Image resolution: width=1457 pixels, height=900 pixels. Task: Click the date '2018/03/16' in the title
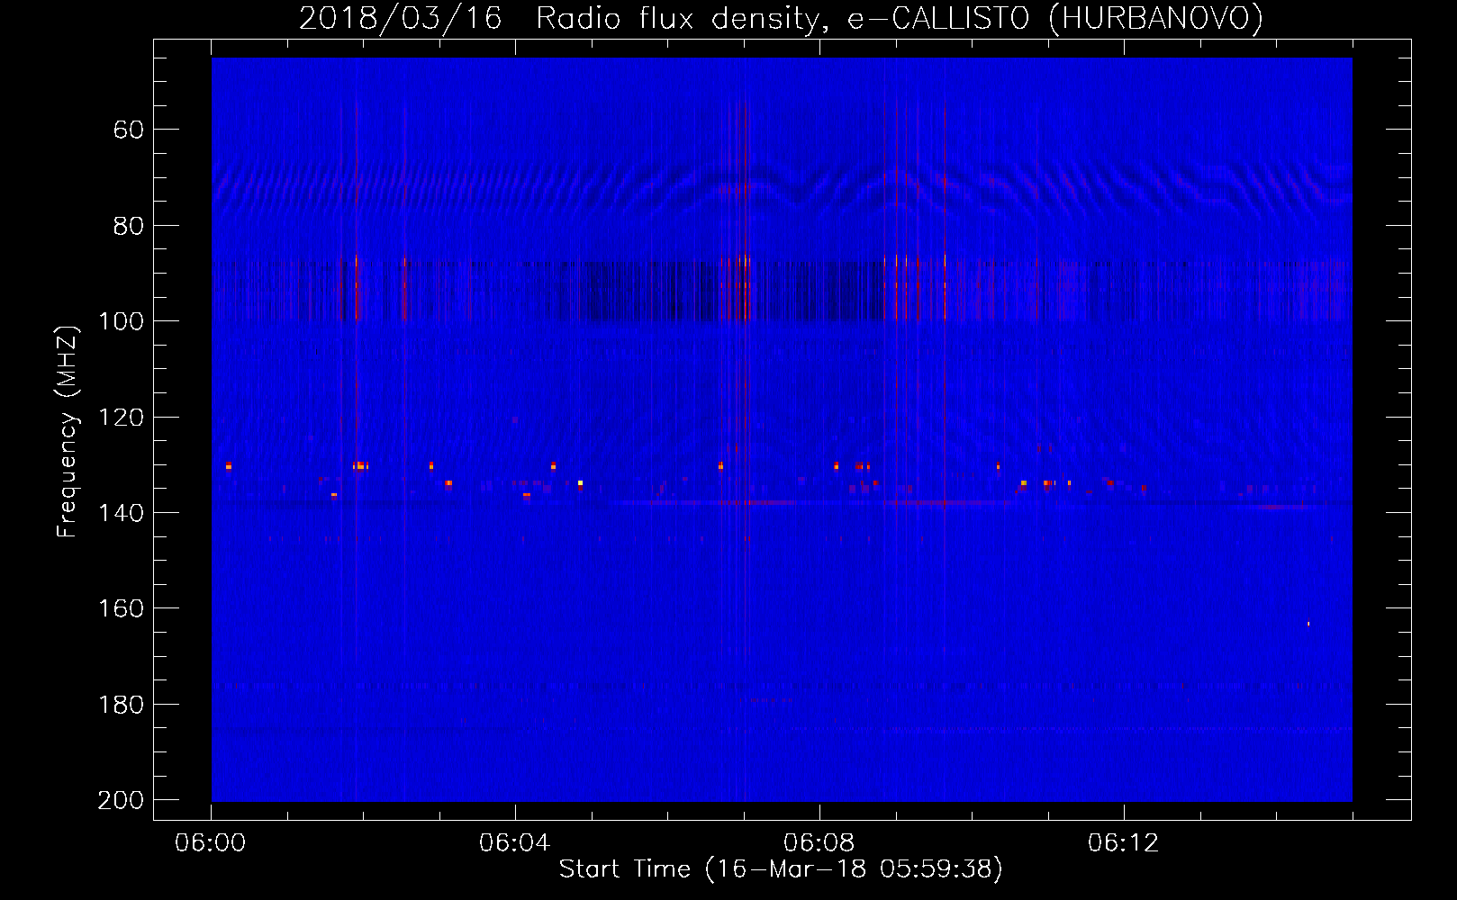pyautogui.click(x=401, y=18)
